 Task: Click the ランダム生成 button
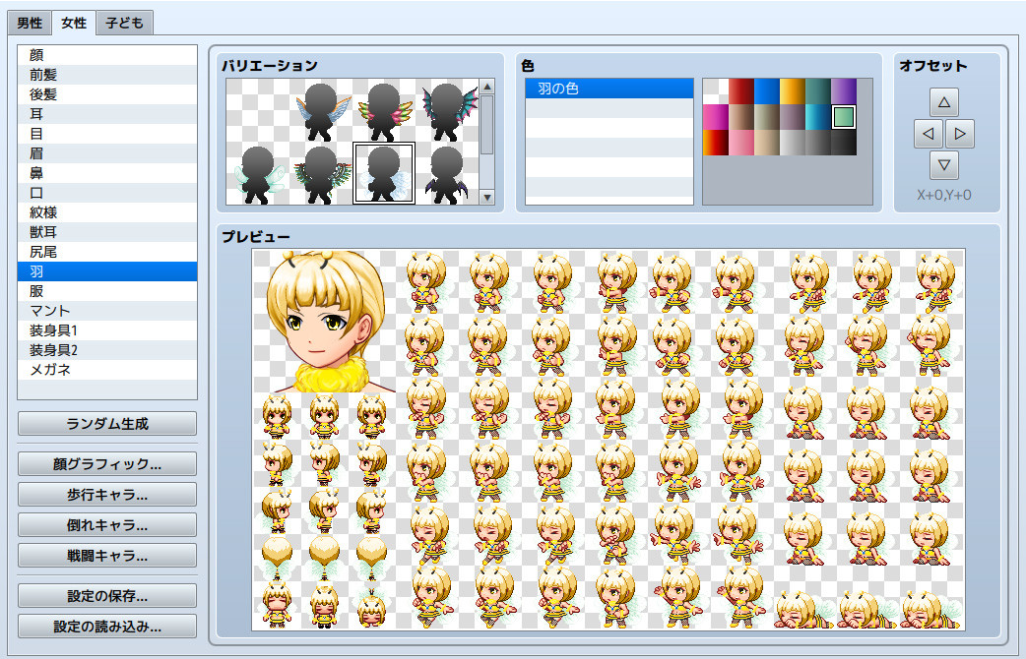[x=106, y=424]
